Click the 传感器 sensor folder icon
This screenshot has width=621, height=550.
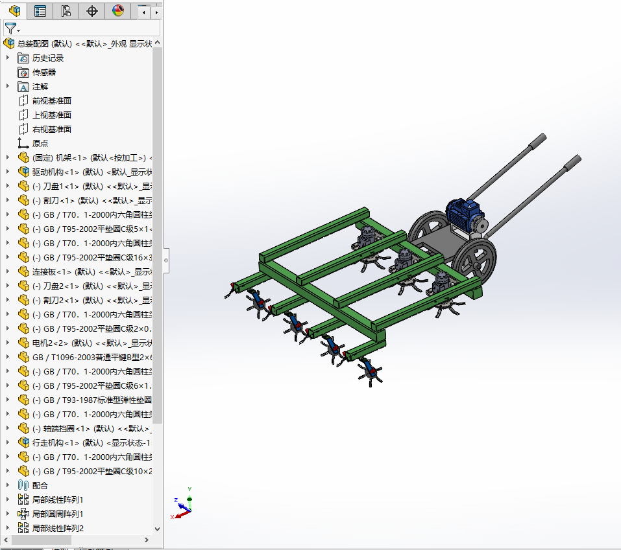[23, 73]
